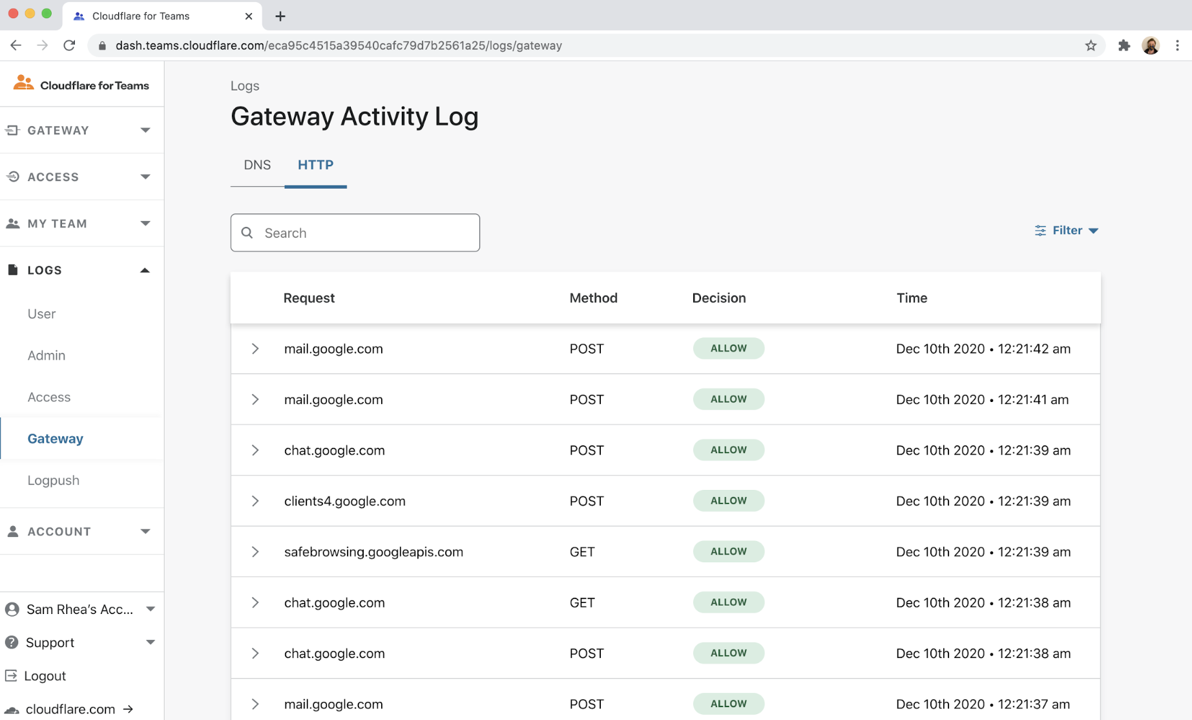1192x720 pixels.
Task: Expand the My Team sidebar section
Action: tap(145, 223)
